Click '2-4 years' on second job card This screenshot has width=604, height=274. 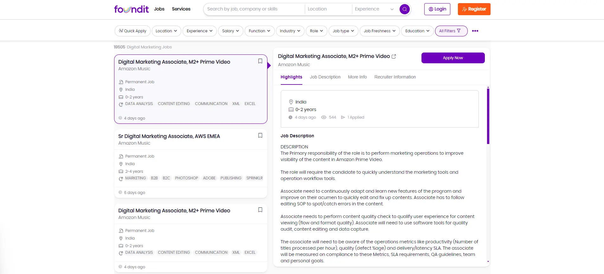pos(134,171)
